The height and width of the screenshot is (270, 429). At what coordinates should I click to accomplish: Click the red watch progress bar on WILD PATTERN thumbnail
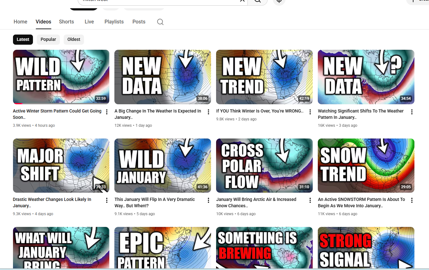pyautogui.click(x=18, y=104)
